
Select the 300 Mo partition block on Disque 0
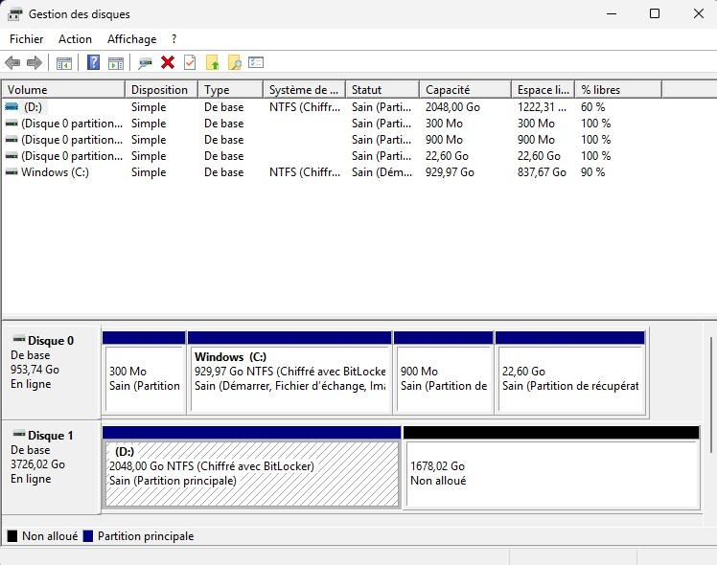pyautogui.click(x=144, y=373)
